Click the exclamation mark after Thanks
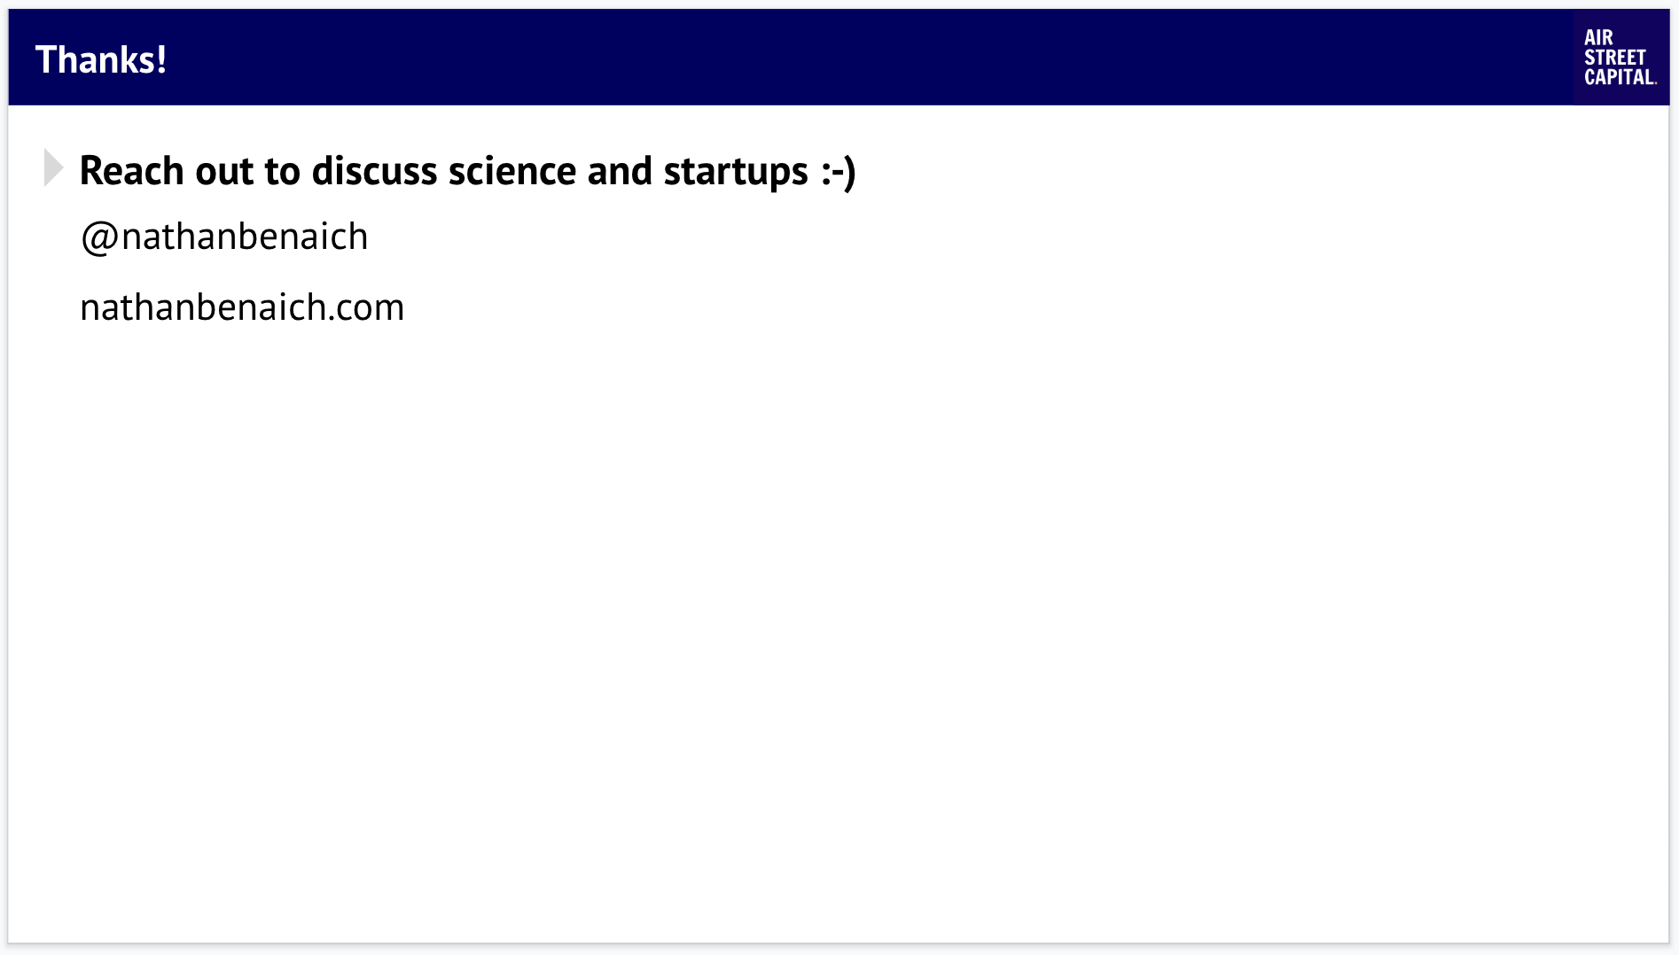The height and width of the screenshot is (955, 1679). [161, 59]
